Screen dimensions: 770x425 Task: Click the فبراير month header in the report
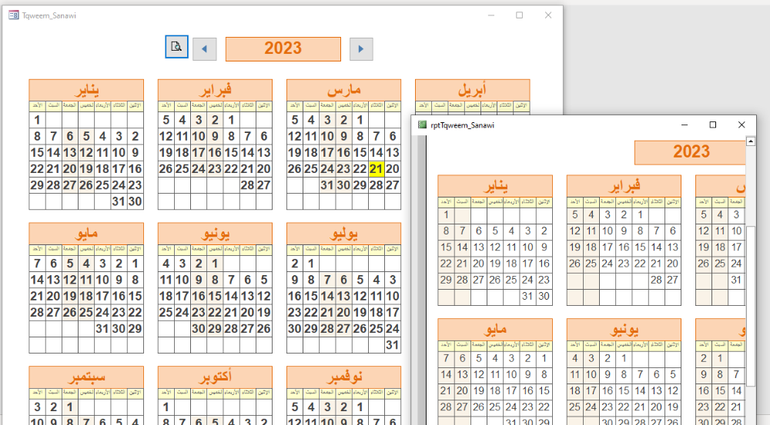[x=624, y=186]
